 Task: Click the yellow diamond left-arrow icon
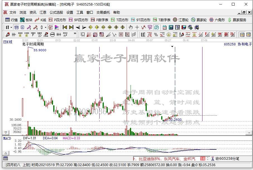point(91,27)
